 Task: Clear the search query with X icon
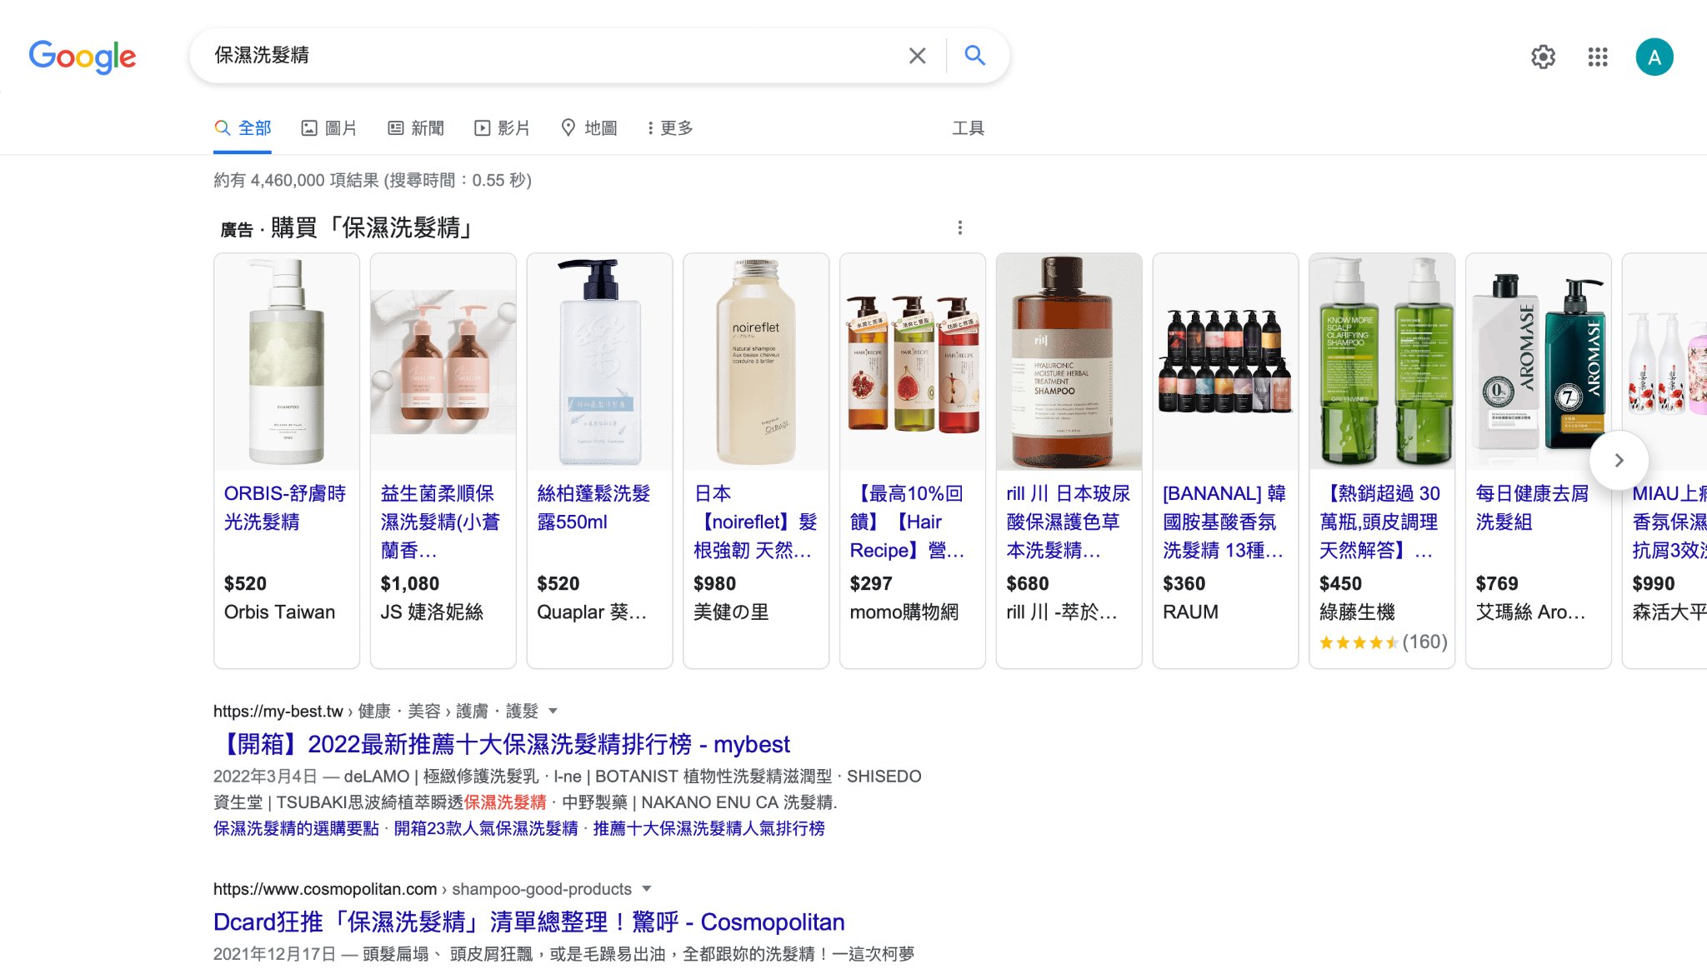click(x=917, y=56)
